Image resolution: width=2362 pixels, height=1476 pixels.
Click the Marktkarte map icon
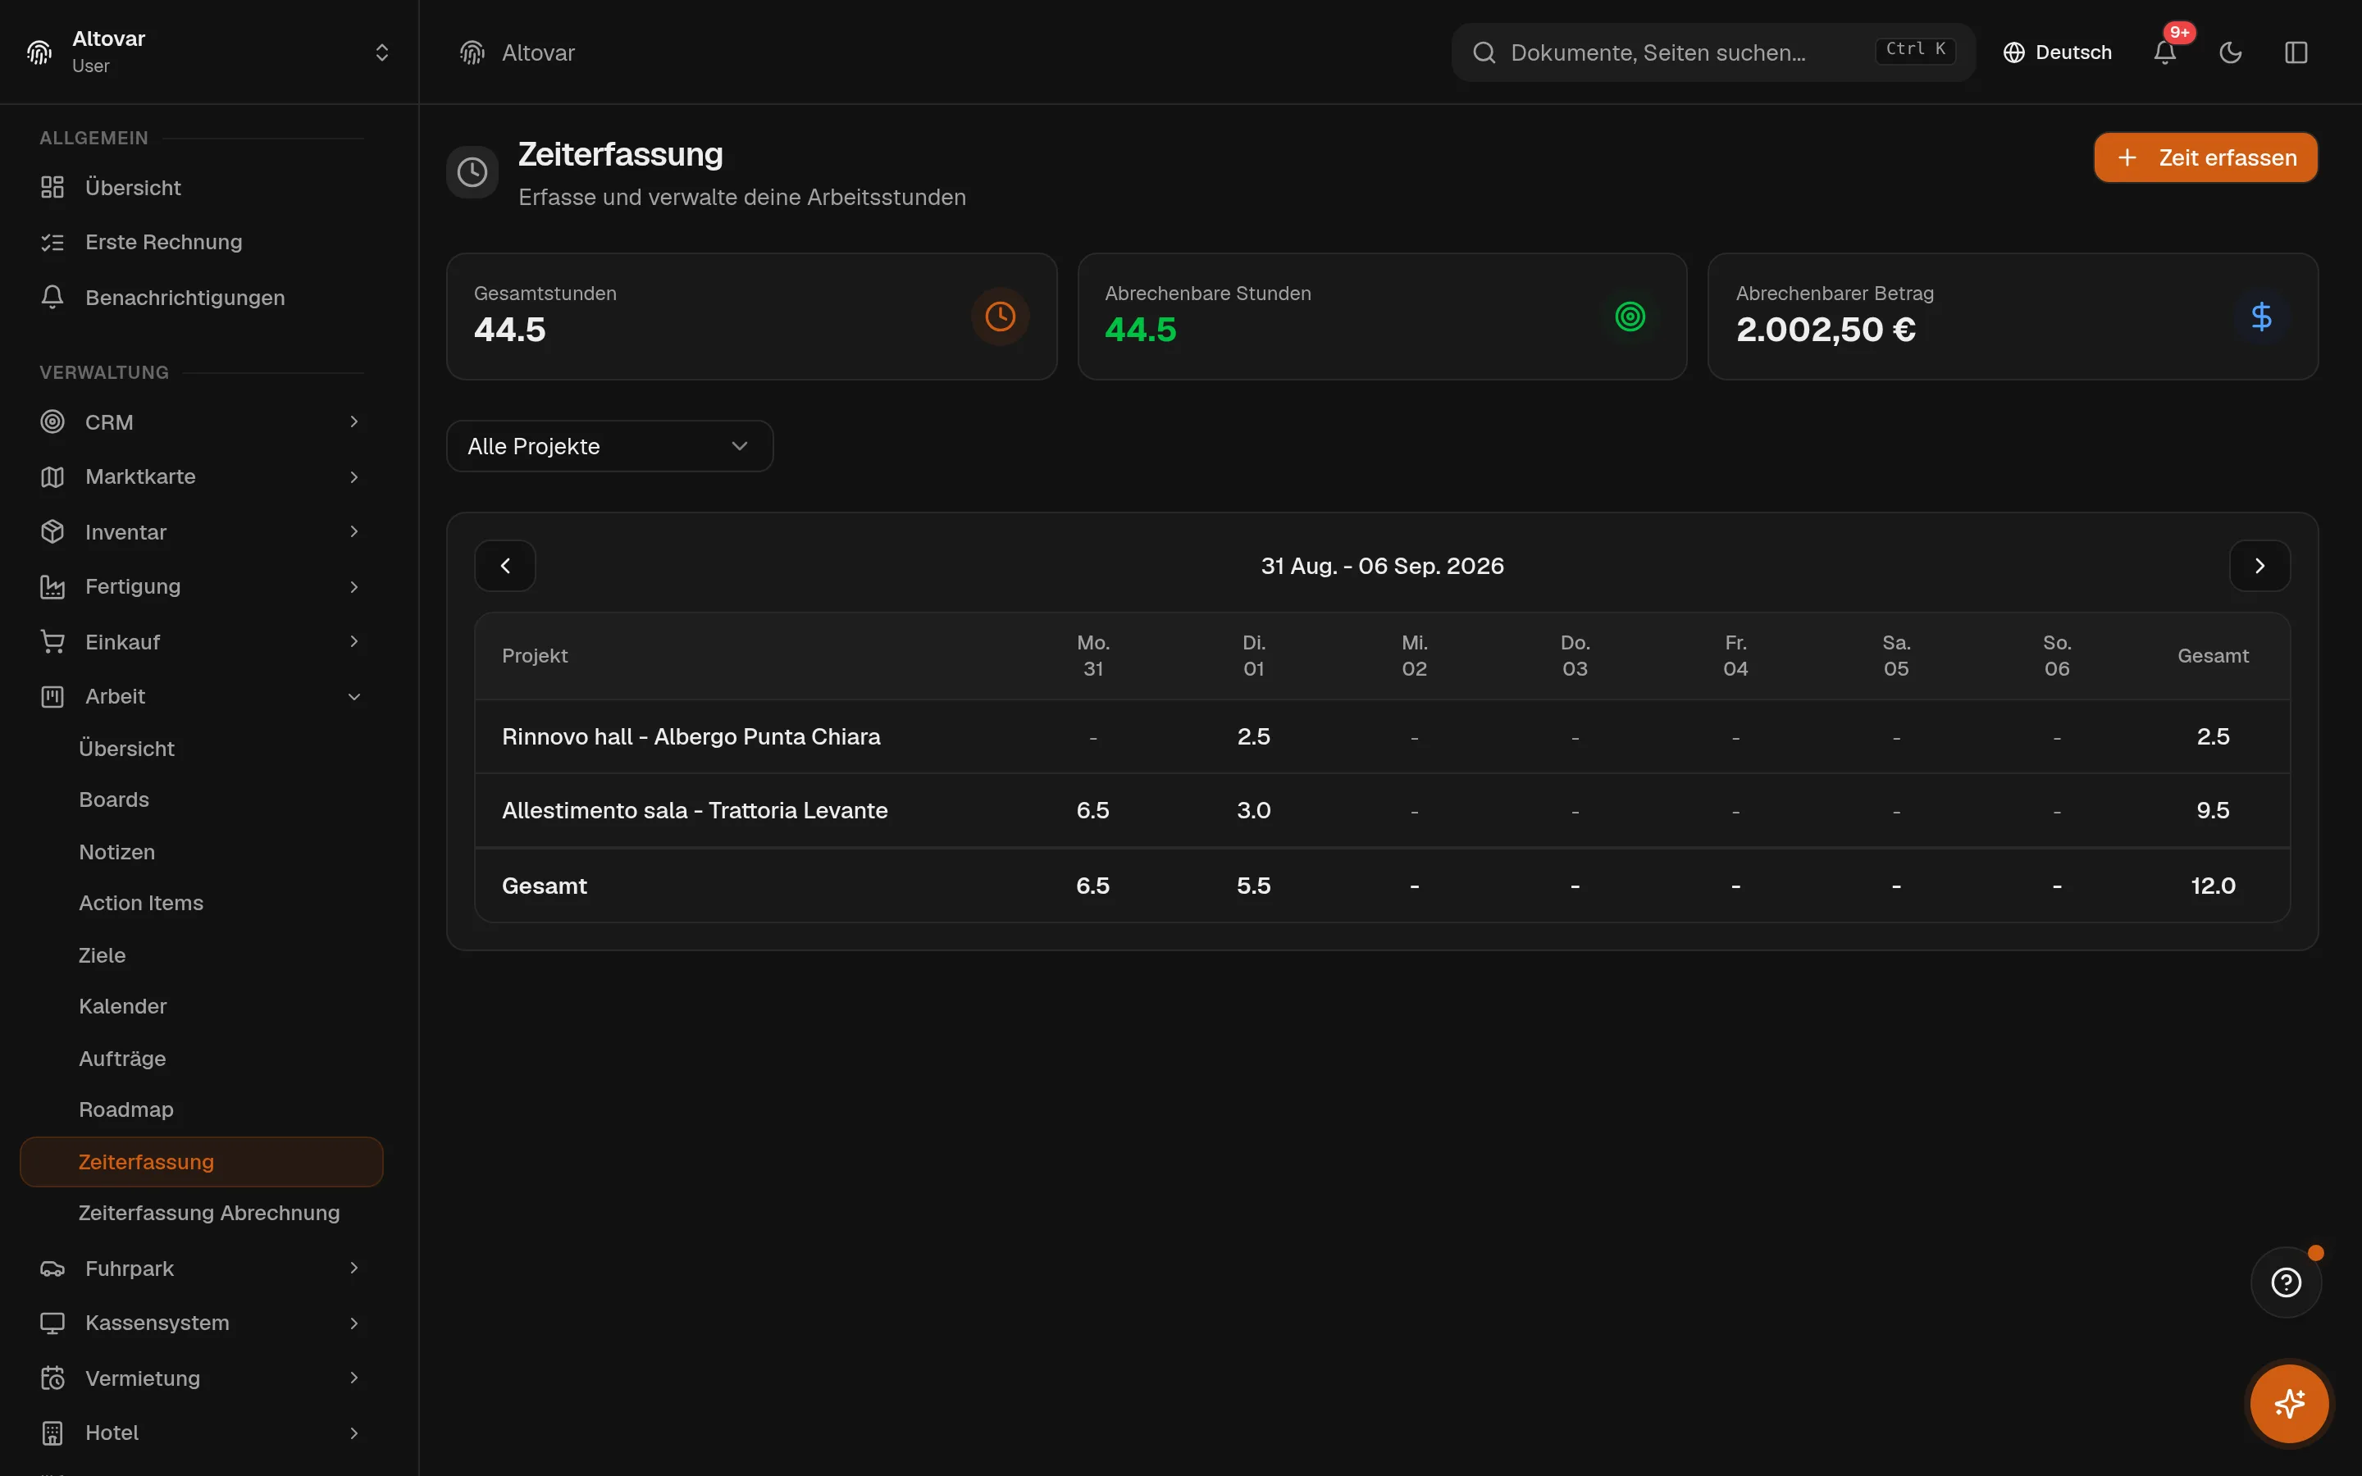52,476
